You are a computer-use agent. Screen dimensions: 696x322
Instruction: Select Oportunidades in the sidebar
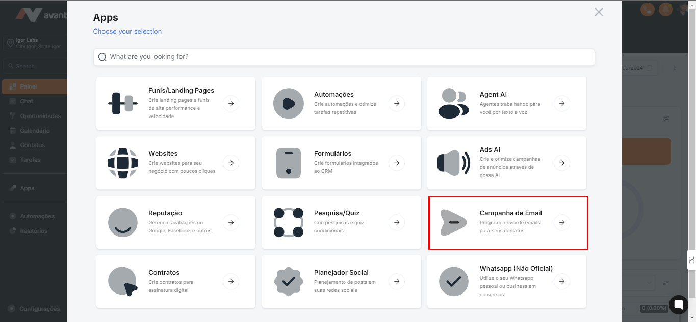[40, 116]
